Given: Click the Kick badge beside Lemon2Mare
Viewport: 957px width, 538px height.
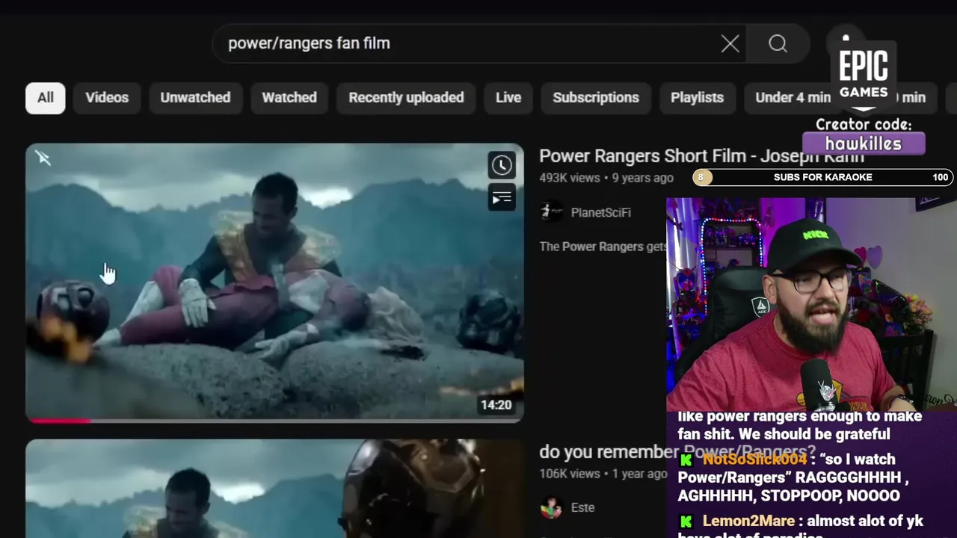Looking at the screenshot, I should [686, 522].
